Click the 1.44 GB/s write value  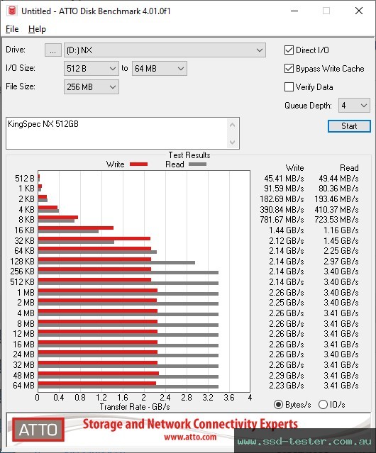[x=287, y=230]
